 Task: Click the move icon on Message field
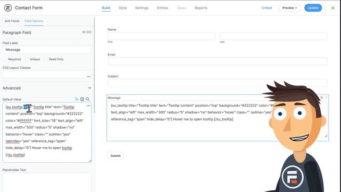tap(322, 98)
